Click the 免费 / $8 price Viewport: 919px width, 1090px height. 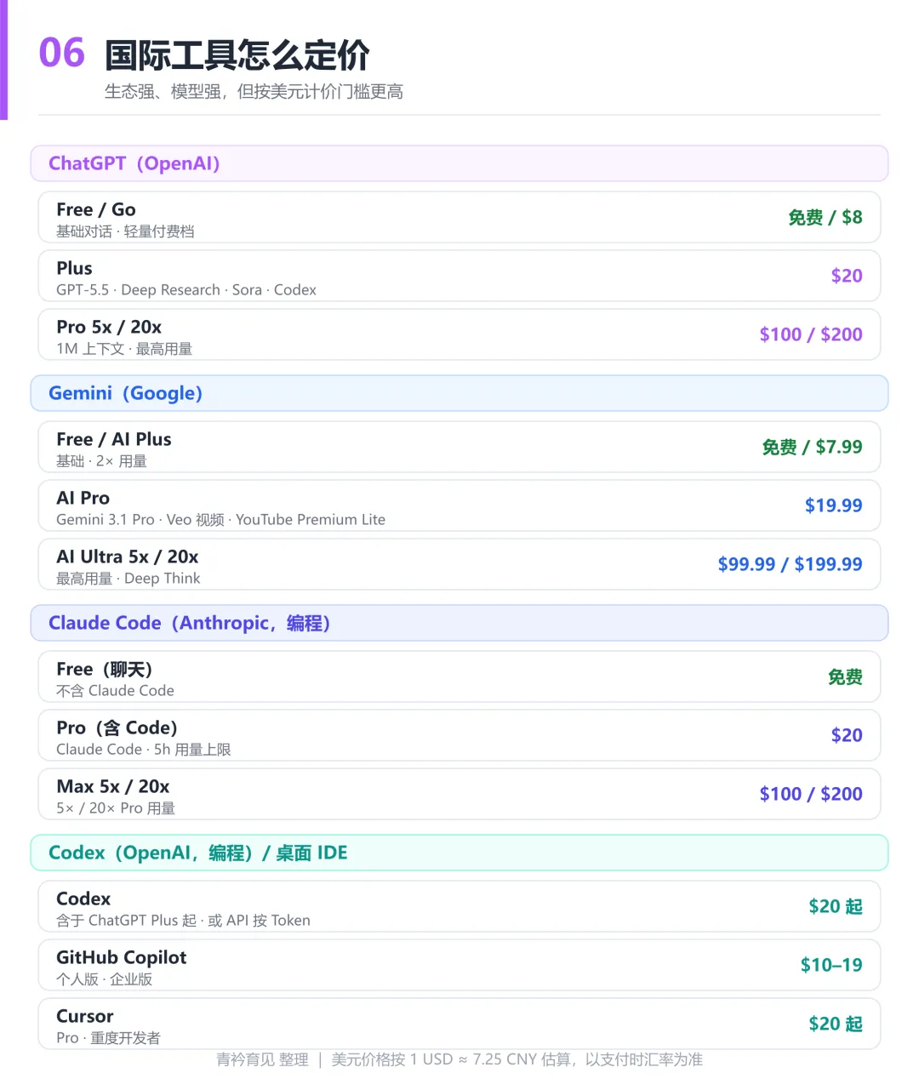tap(825, 217)
